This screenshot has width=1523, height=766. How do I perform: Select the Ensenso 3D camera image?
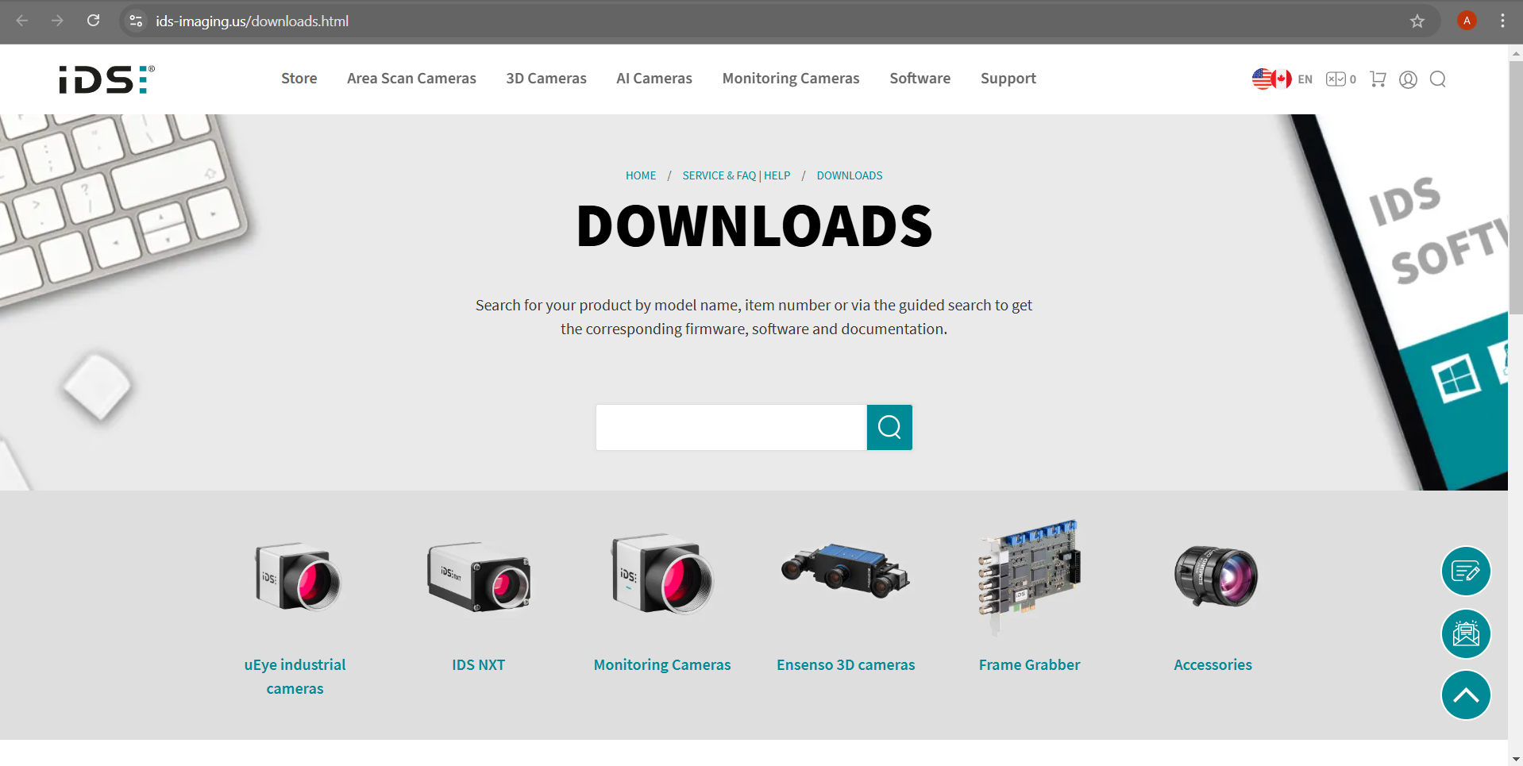[x=846, y=572]
